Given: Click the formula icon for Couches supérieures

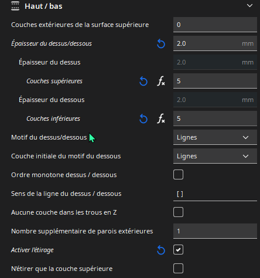Looking at the screenshot, I should [161, 81].
